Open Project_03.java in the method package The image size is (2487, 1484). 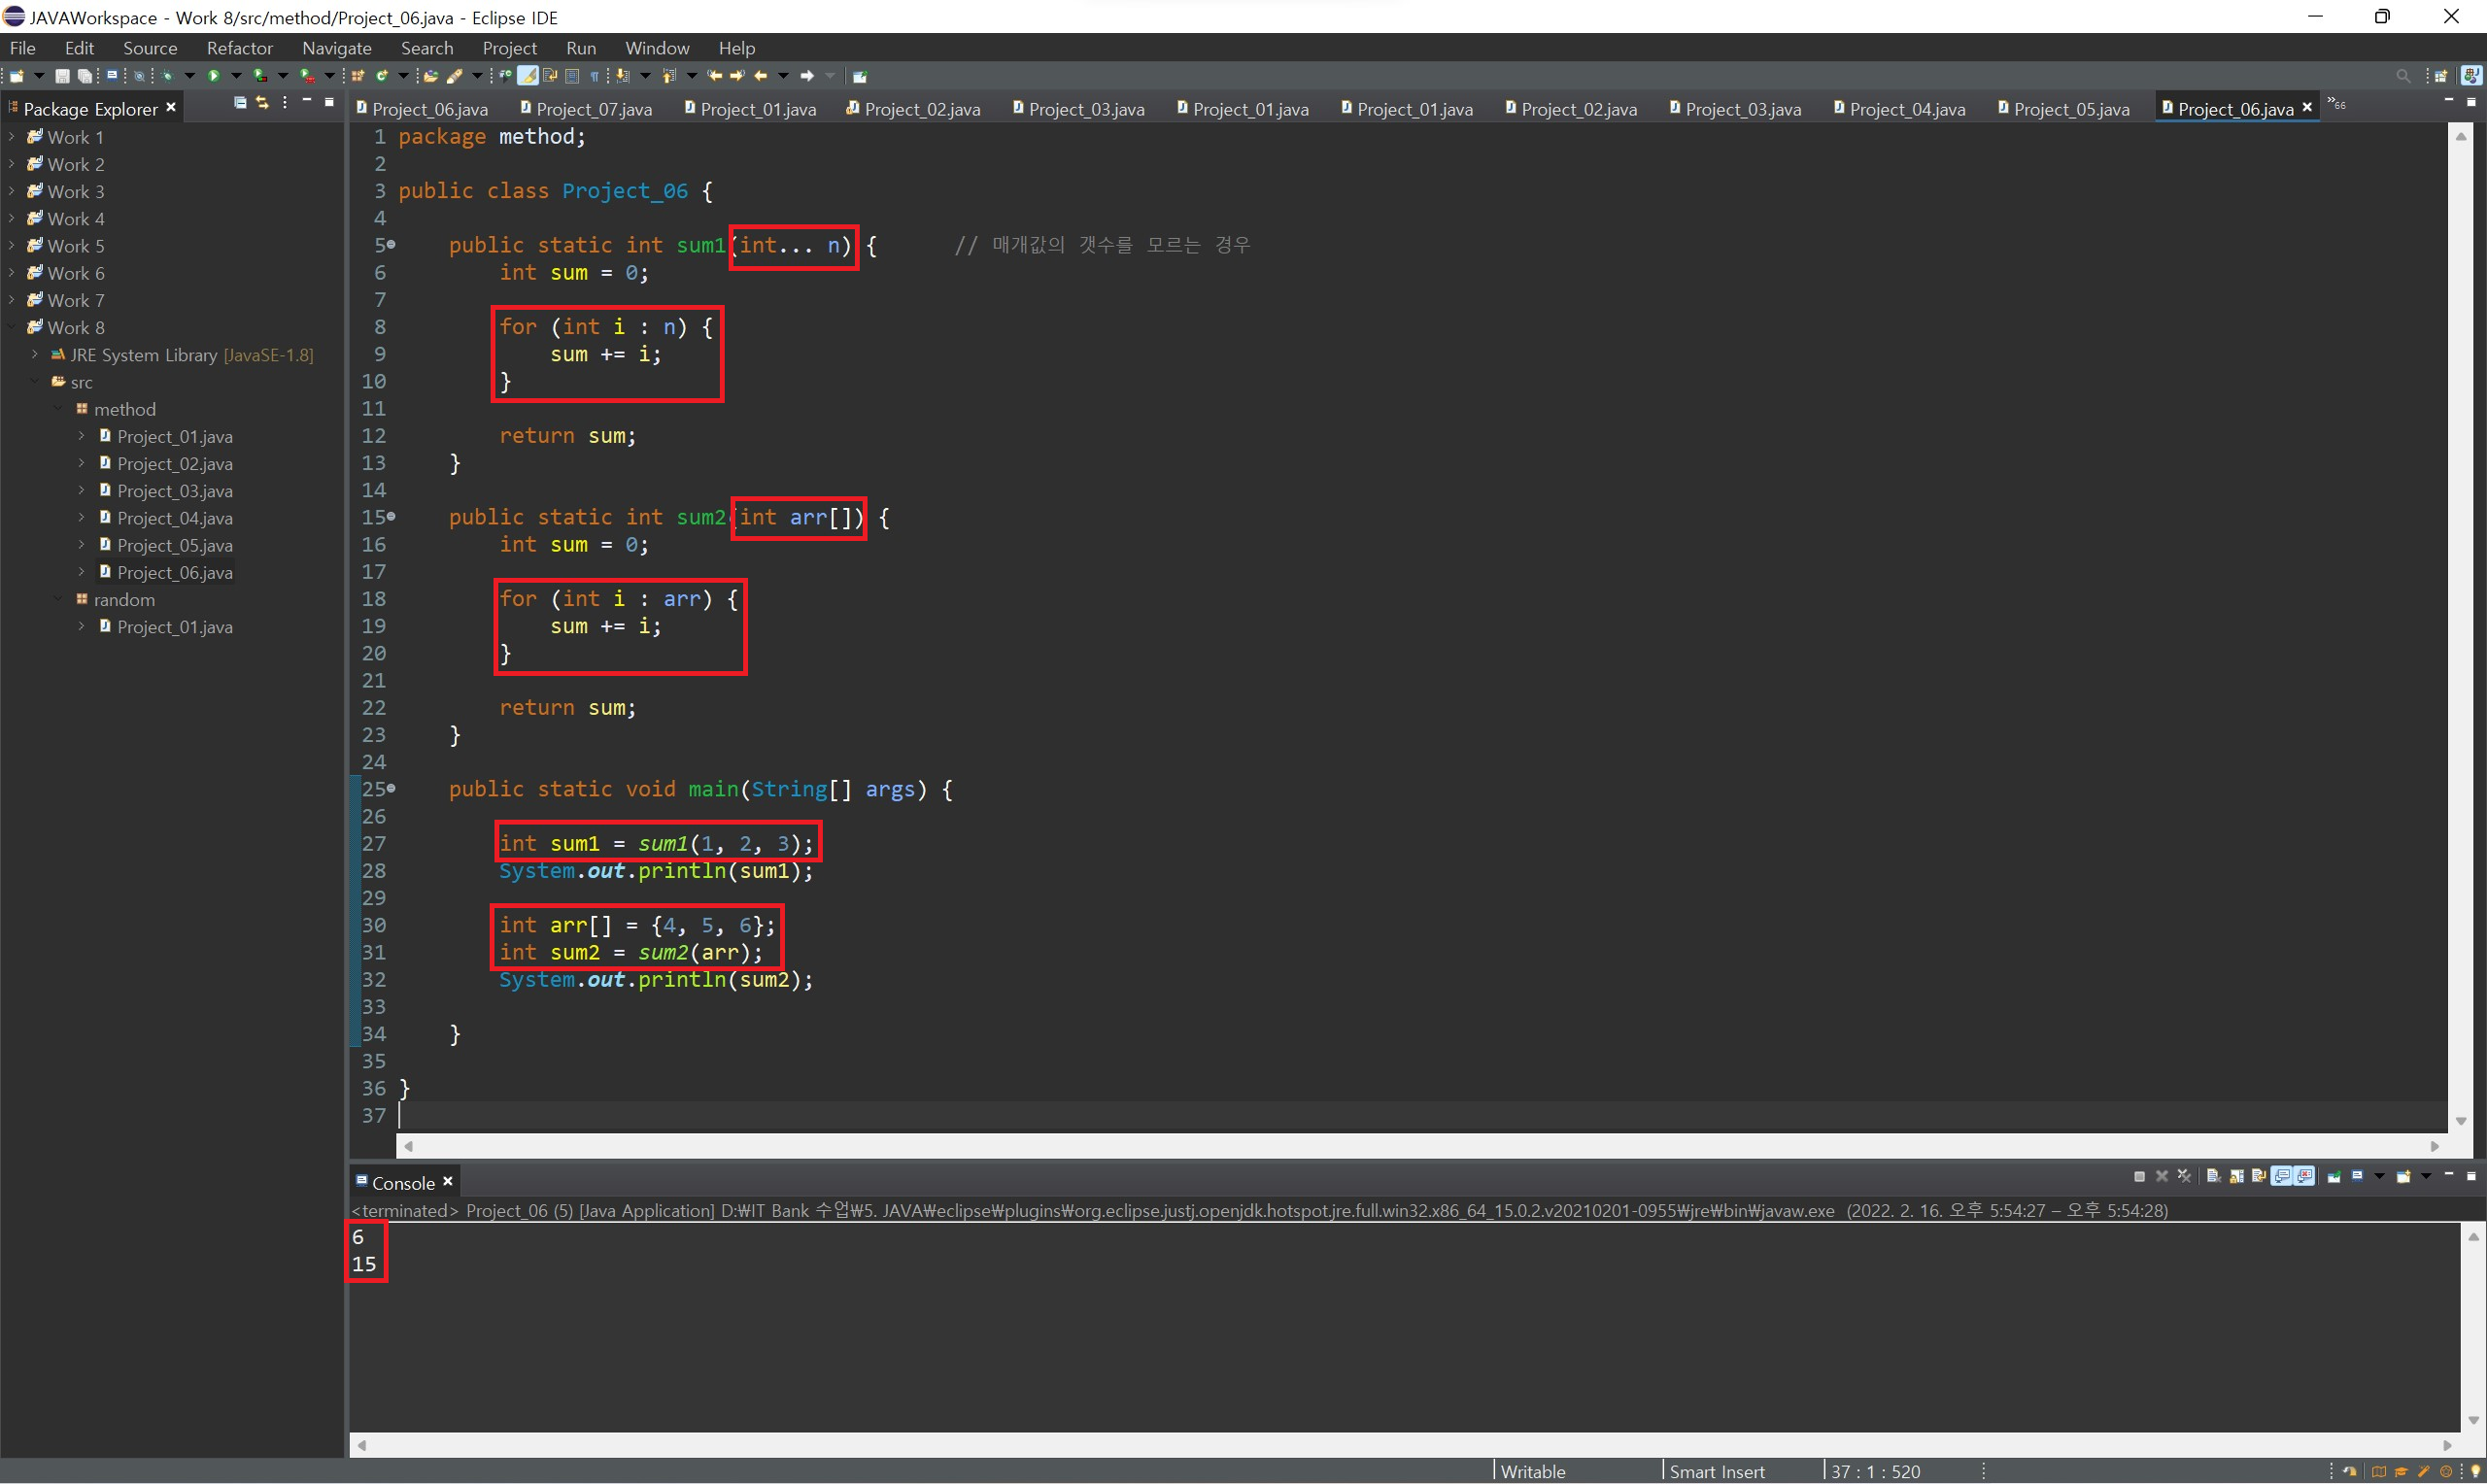pos(174,491)
